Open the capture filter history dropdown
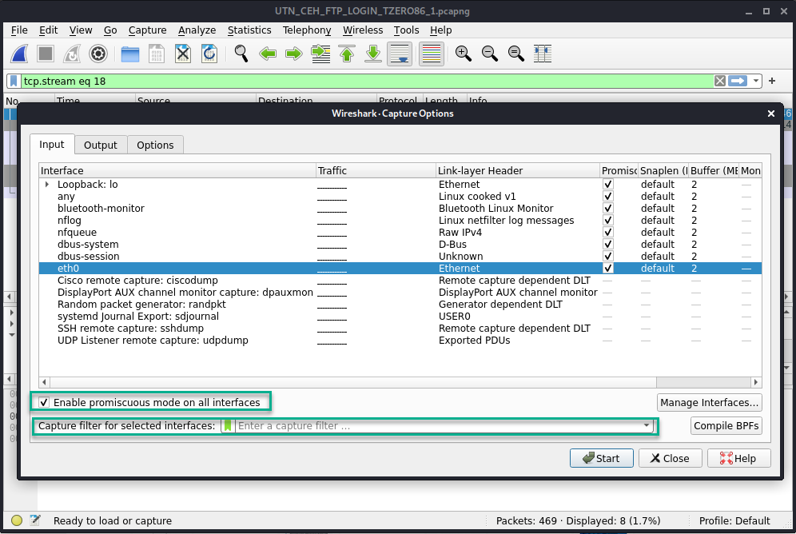Image resolution: width=796 pixels, height=534 pixels. point(647,426)
